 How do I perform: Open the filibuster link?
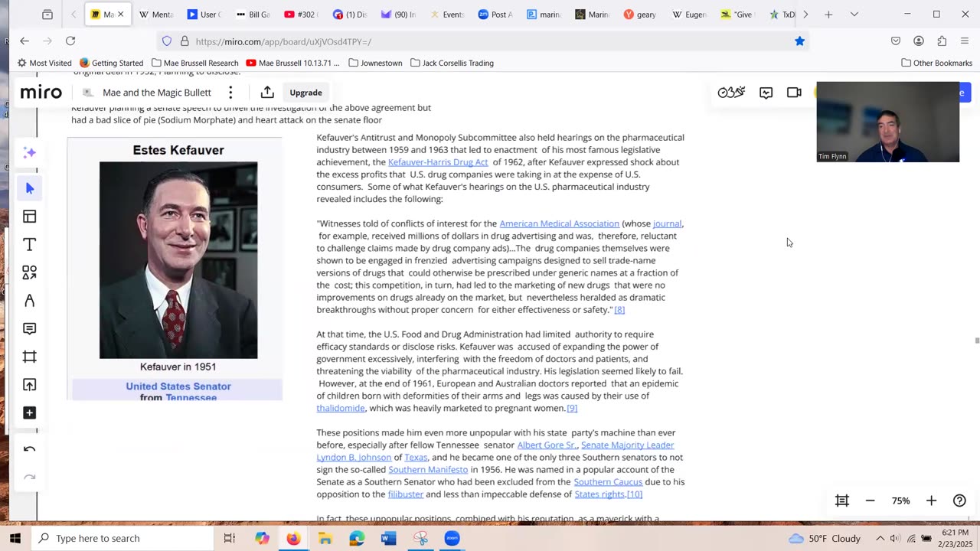tap(406, 494)
